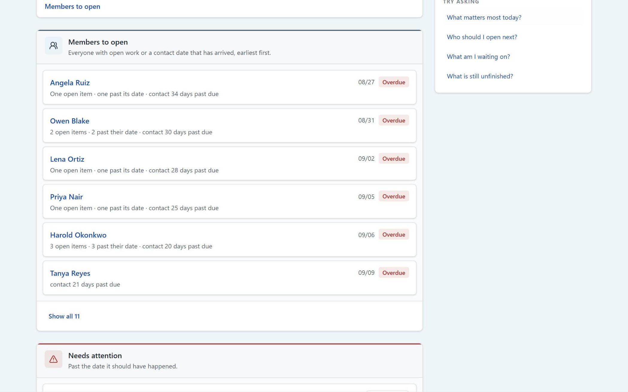This screenshot has width=628, height=392.
Task: Click Overdue badge on Angela Ruiz row
Action: click(x=393, y=82)
